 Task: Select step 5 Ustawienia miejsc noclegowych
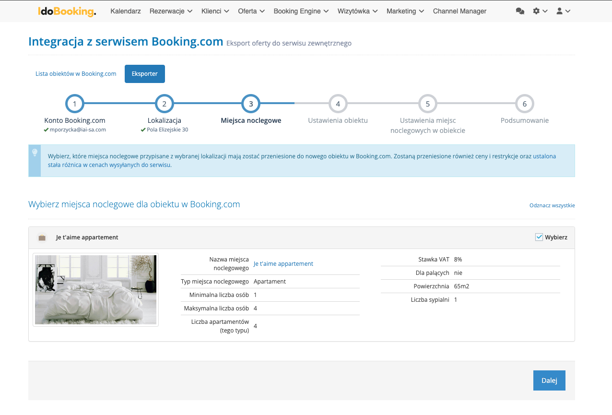[427, 103]
